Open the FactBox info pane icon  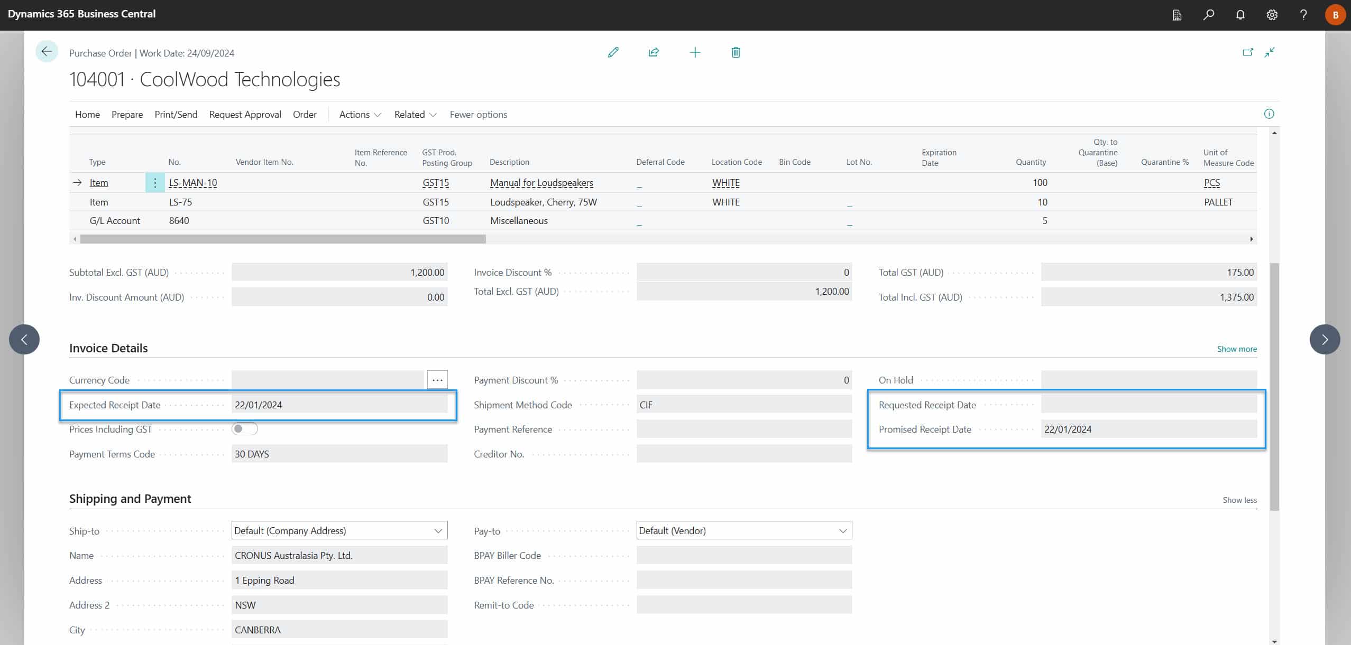pyautogui.click(x=1269, y=114)
